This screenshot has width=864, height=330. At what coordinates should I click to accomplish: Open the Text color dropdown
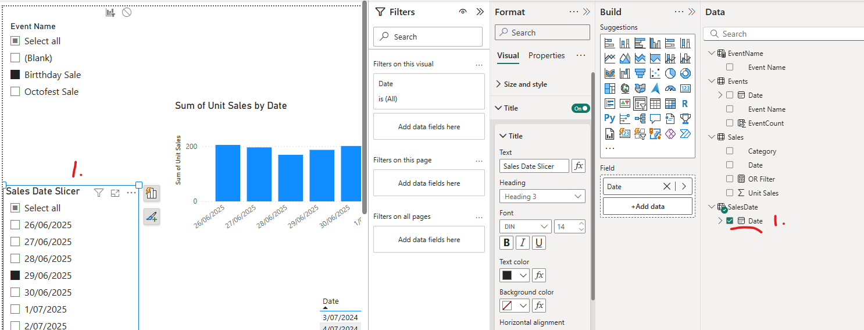coord(523,275)
